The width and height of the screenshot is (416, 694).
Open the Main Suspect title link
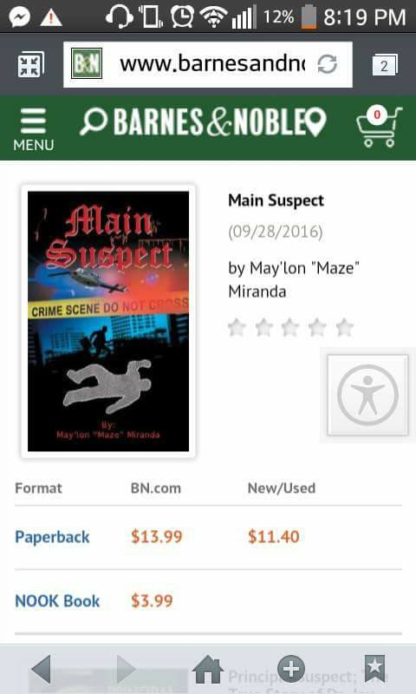(276, 200)
